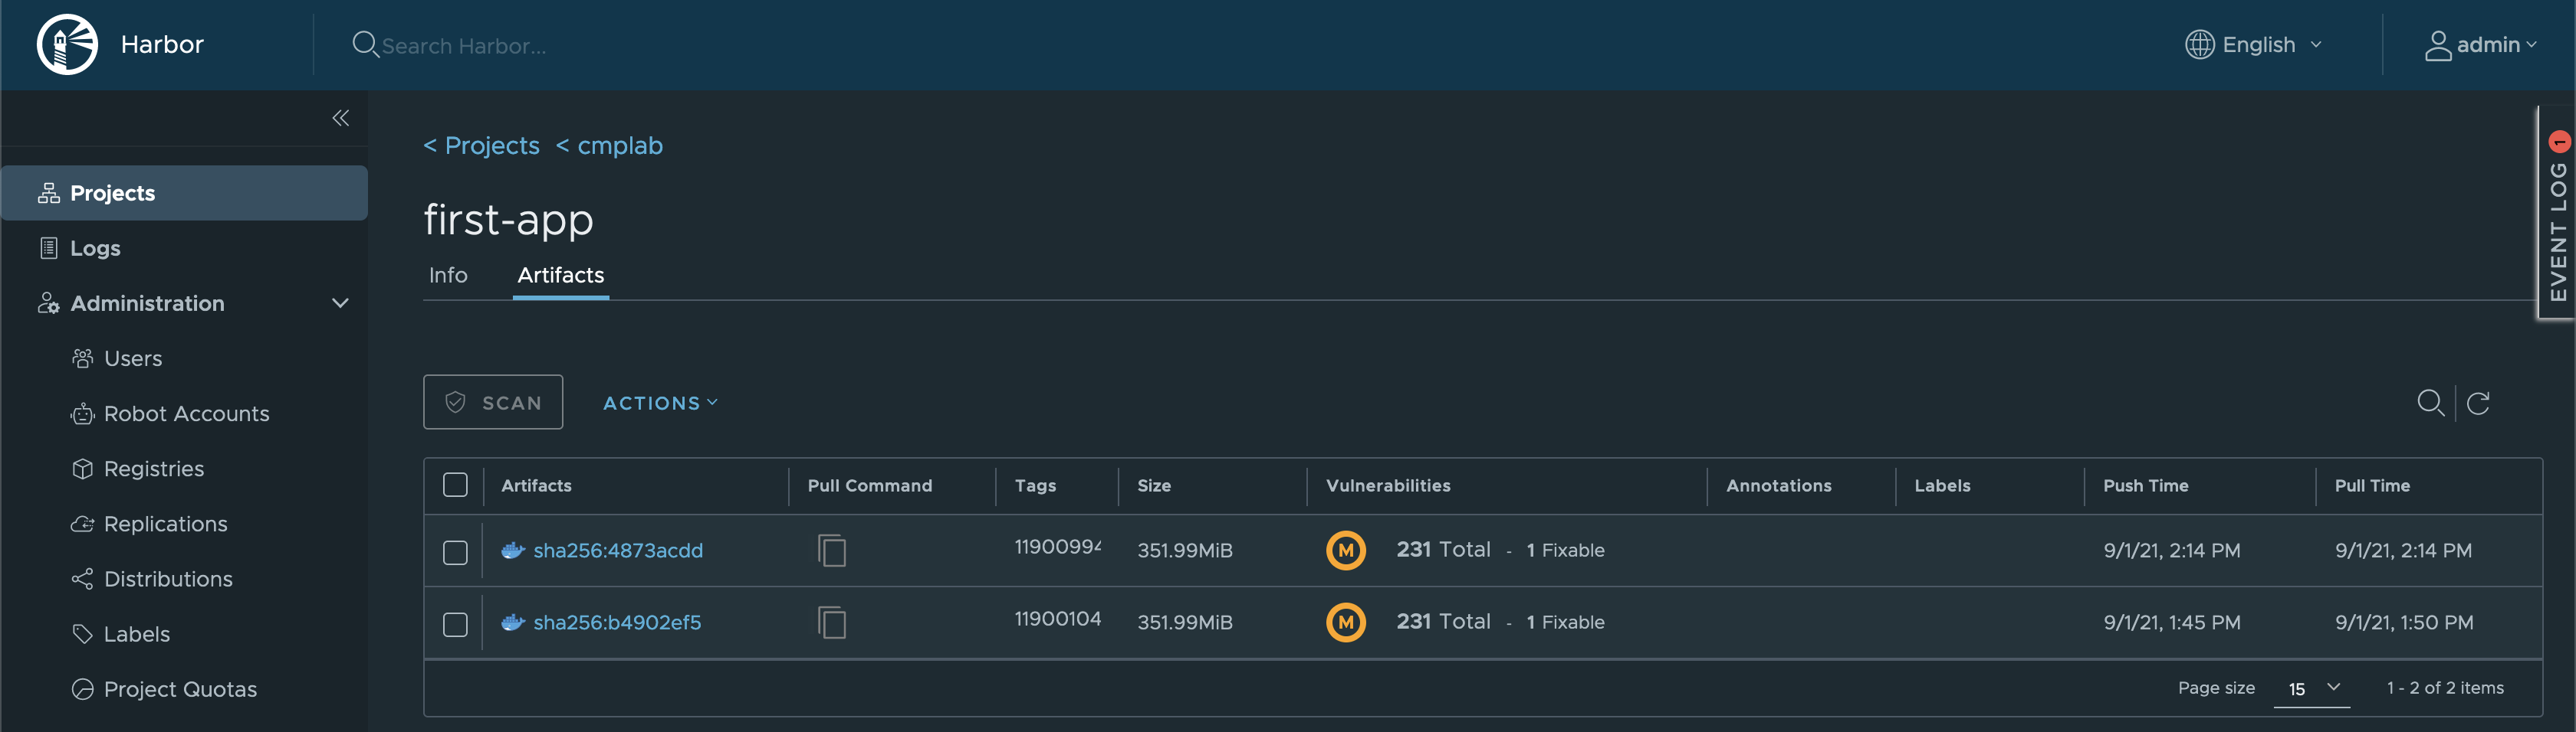Click tag 11900104 in second row
Image resolution: width=2576 pixels, height=732 pixels.
[x=1058, y=618]
